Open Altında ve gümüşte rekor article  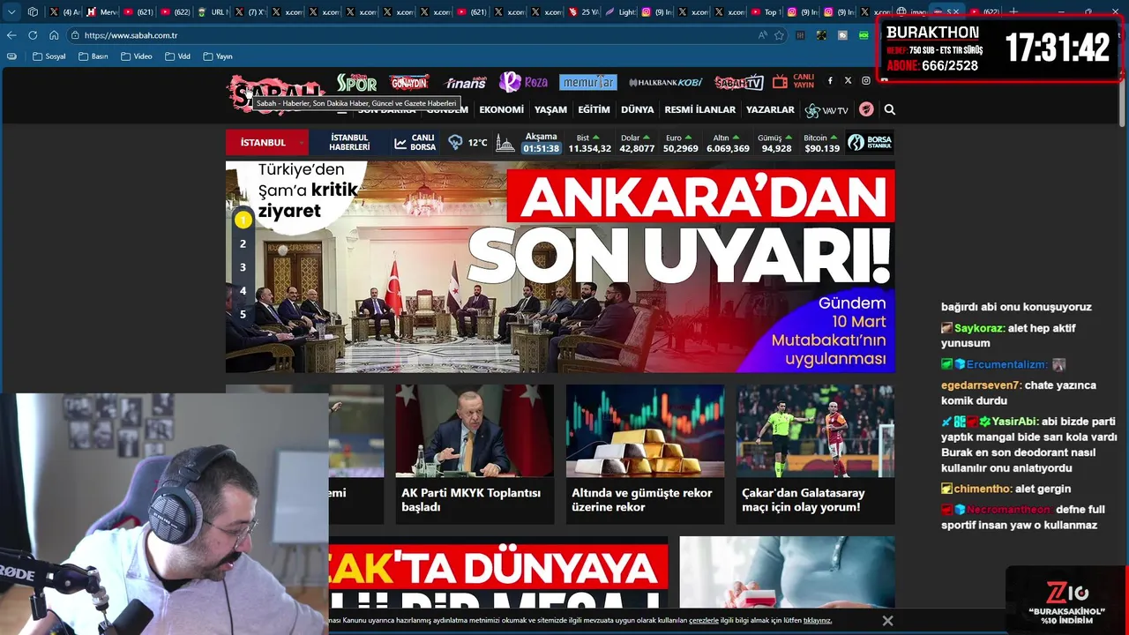pyautogui.click(x=645, y=454)
